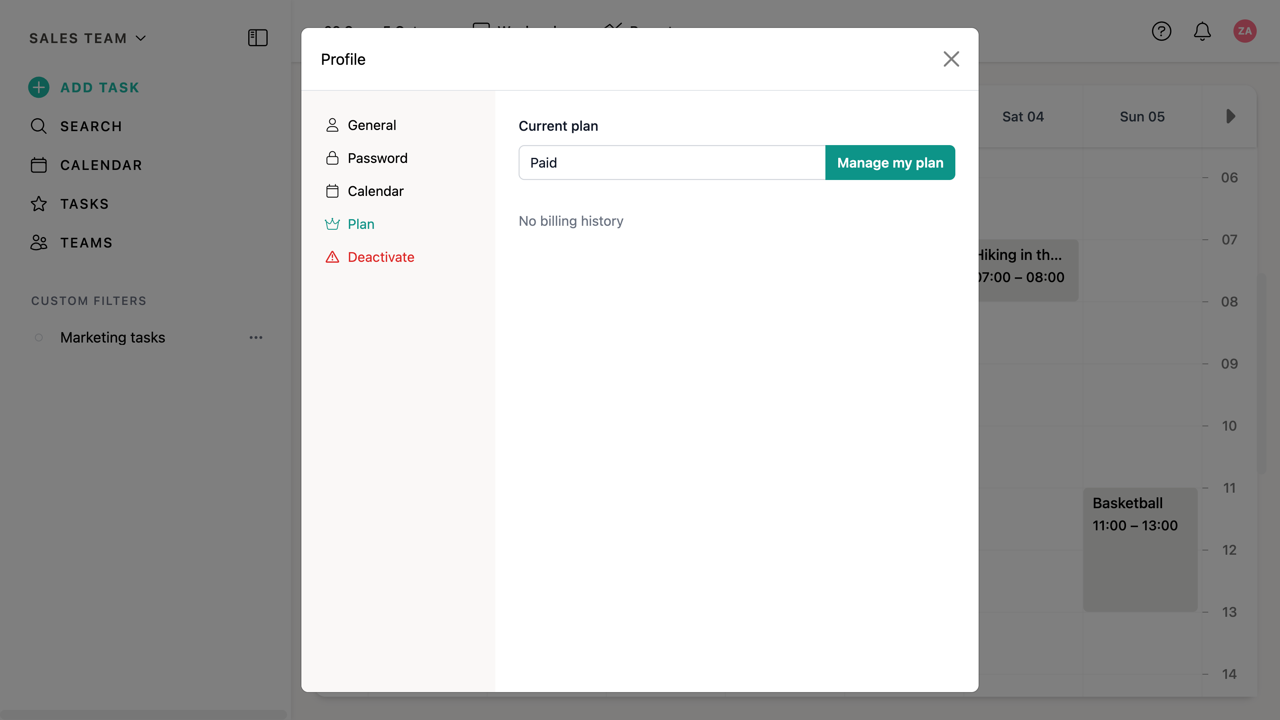
Task: Click the ZA user avatar
Action: [1244, 31]
